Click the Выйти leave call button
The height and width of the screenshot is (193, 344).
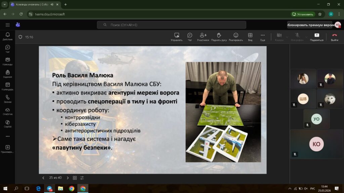coord(334,37)
